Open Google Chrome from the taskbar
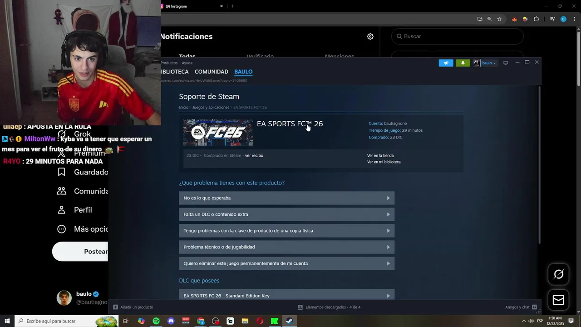 pos(201,321)
